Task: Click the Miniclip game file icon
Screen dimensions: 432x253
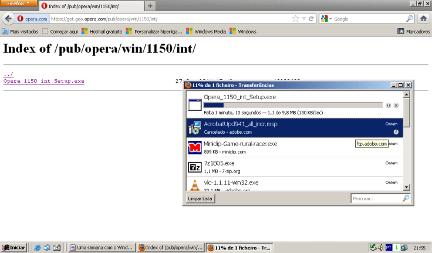Action: [195, 147]
